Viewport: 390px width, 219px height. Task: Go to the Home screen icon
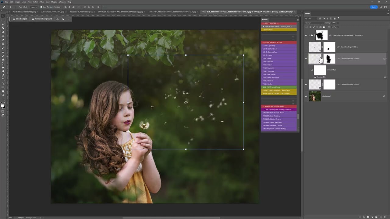click(4, 7)
